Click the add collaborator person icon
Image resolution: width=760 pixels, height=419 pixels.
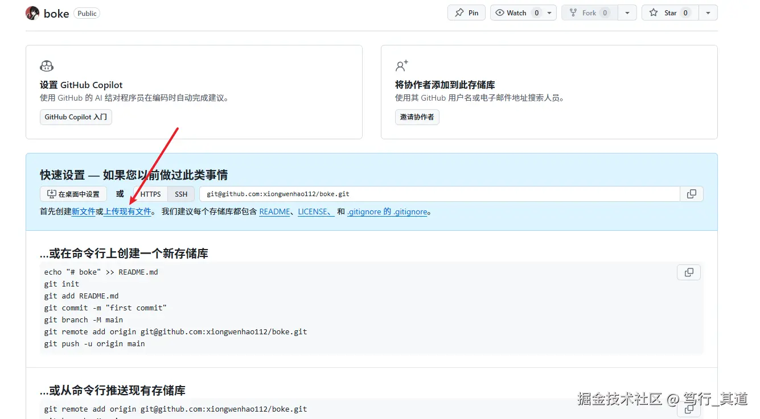pyautogui.click(x=402, y=66)
